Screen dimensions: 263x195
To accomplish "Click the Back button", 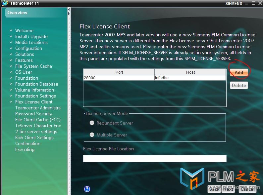I will tap(214, 189).
